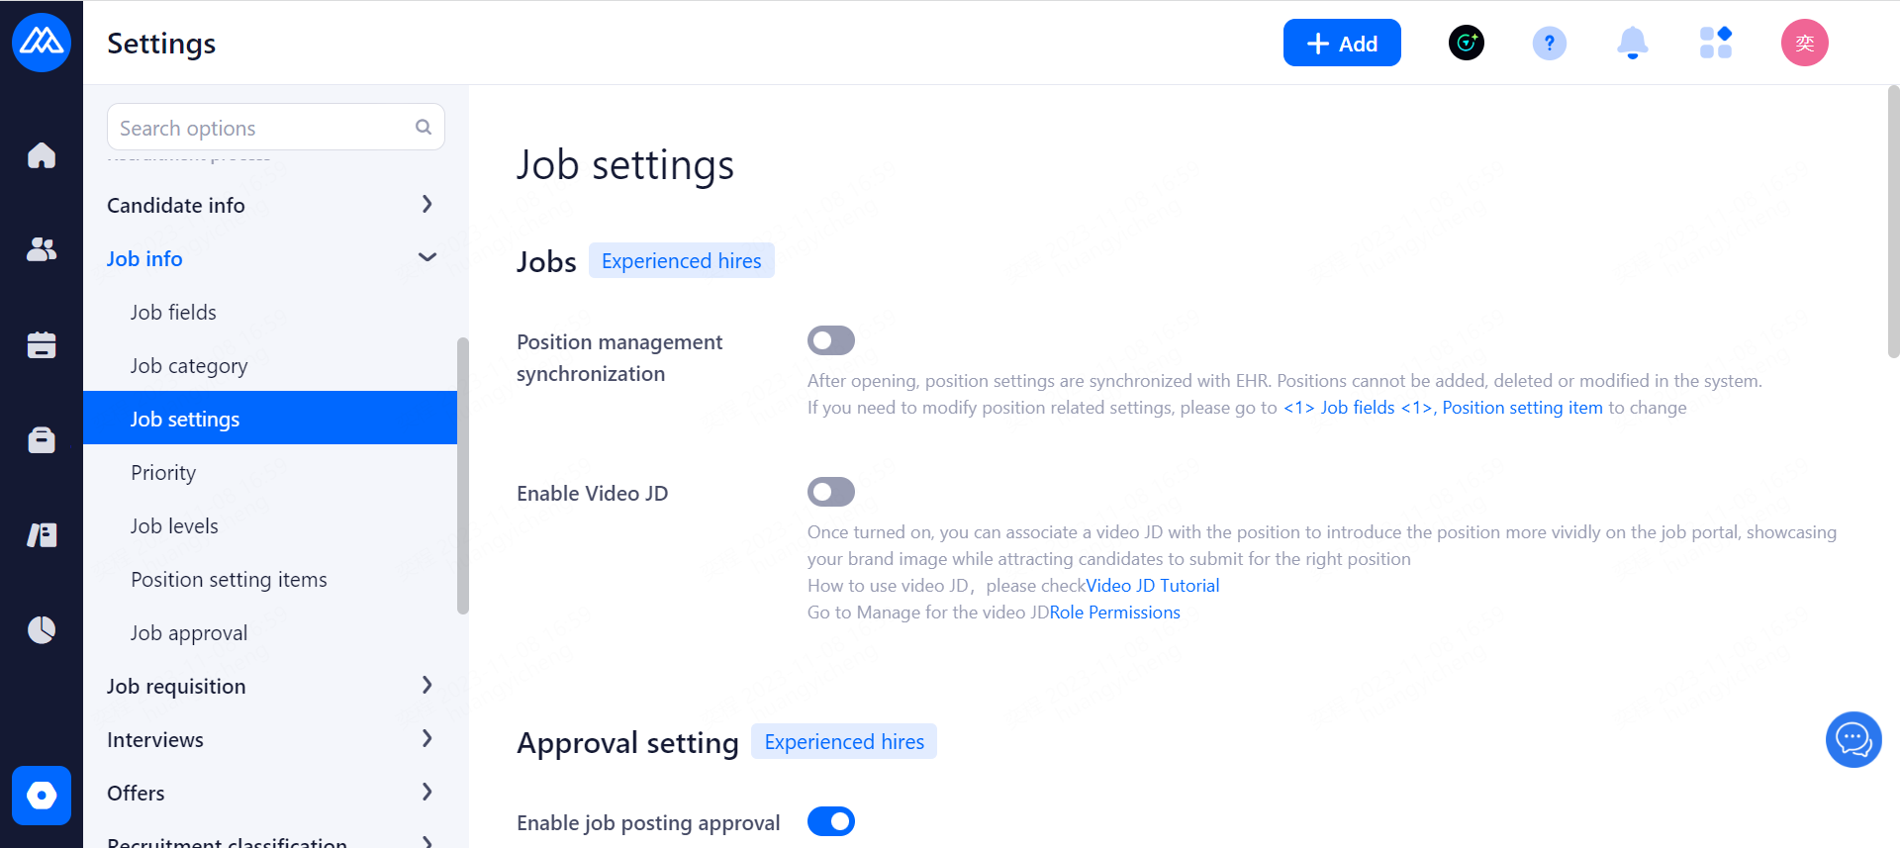The height and width of the screenshot is (848, 1900).
Task: Open the help question mark icon
Action: tap(1549, 44)
